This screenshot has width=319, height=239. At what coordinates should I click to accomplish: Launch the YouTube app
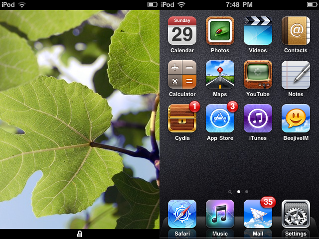(258, 75)
